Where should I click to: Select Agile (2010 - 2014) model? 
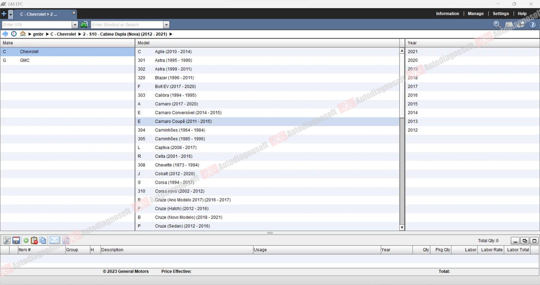click(x=267, y=51)
